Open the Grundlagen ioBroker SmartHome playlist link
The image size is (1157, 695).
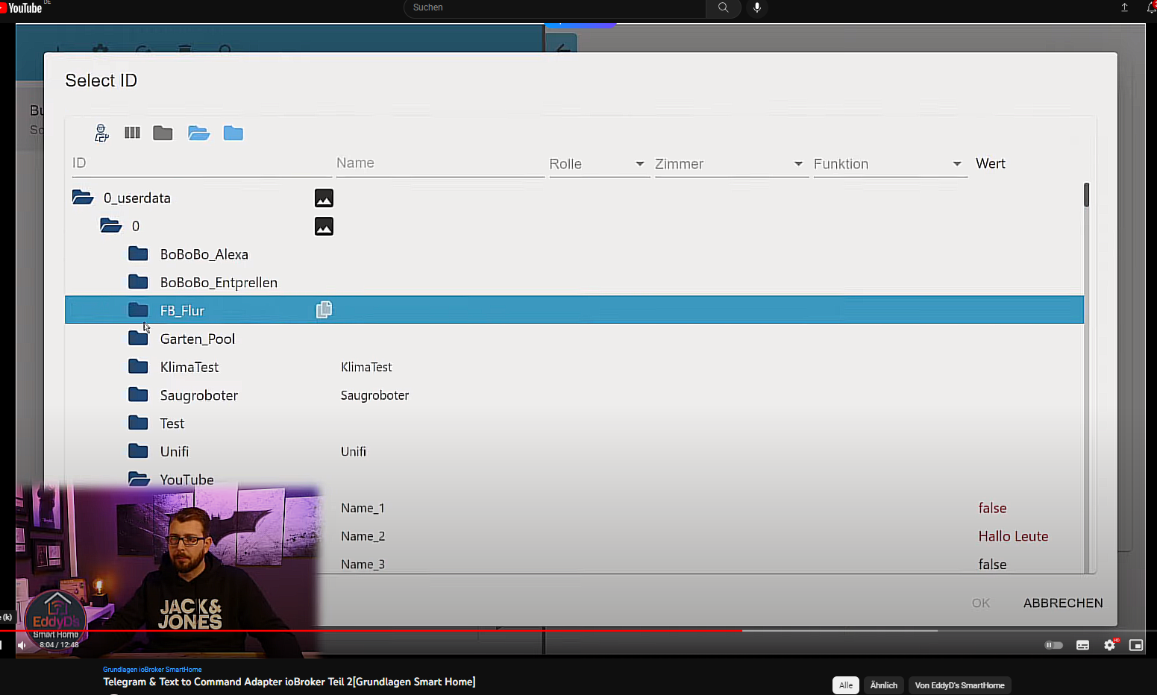click(152, 670)
